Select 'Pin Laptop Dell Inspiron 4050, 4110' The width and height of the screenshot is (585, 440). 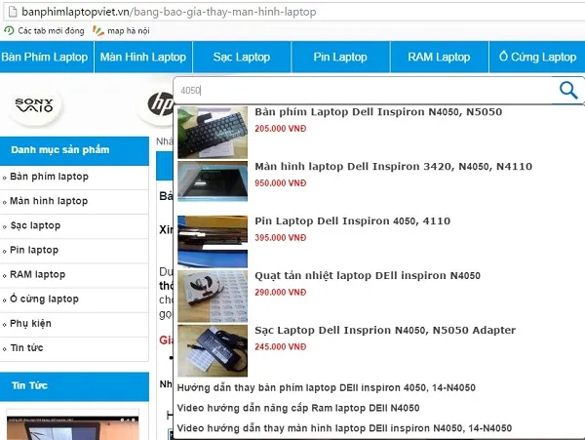click(353, 220)
